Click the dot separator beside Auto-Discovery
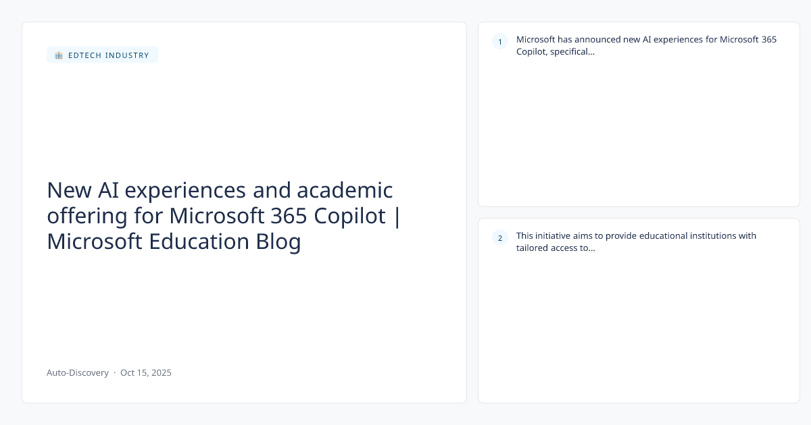811x425 pixels. tap(114, 372)
